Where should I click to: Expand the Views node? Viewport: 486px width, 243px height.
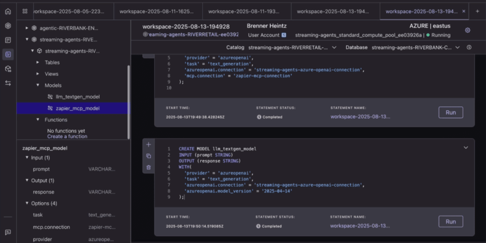[38, 74]
